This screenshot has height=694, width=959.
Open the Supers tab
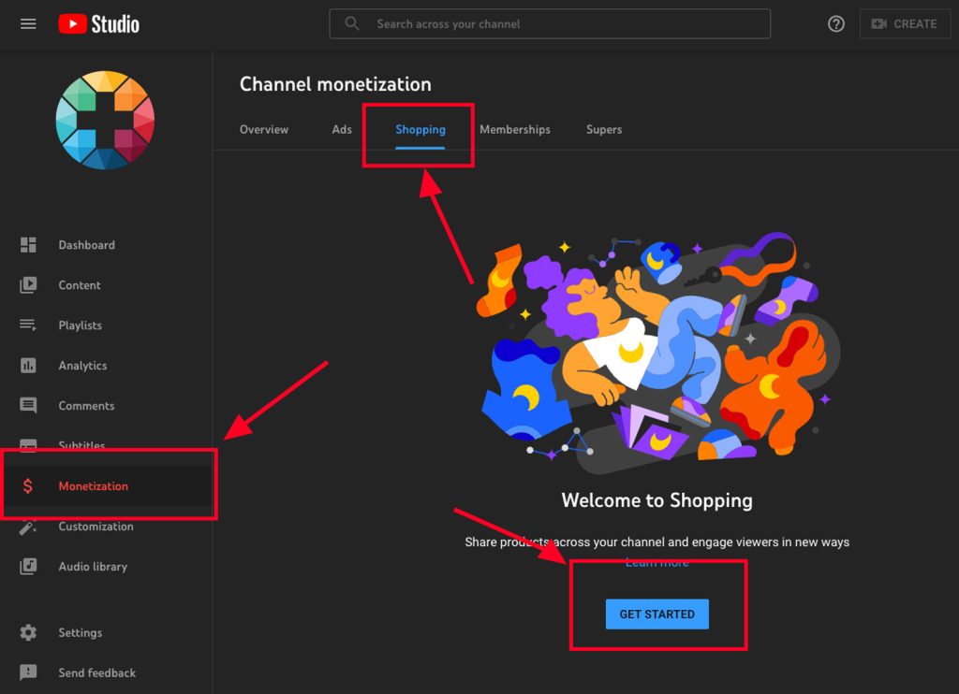click(604, 129)
